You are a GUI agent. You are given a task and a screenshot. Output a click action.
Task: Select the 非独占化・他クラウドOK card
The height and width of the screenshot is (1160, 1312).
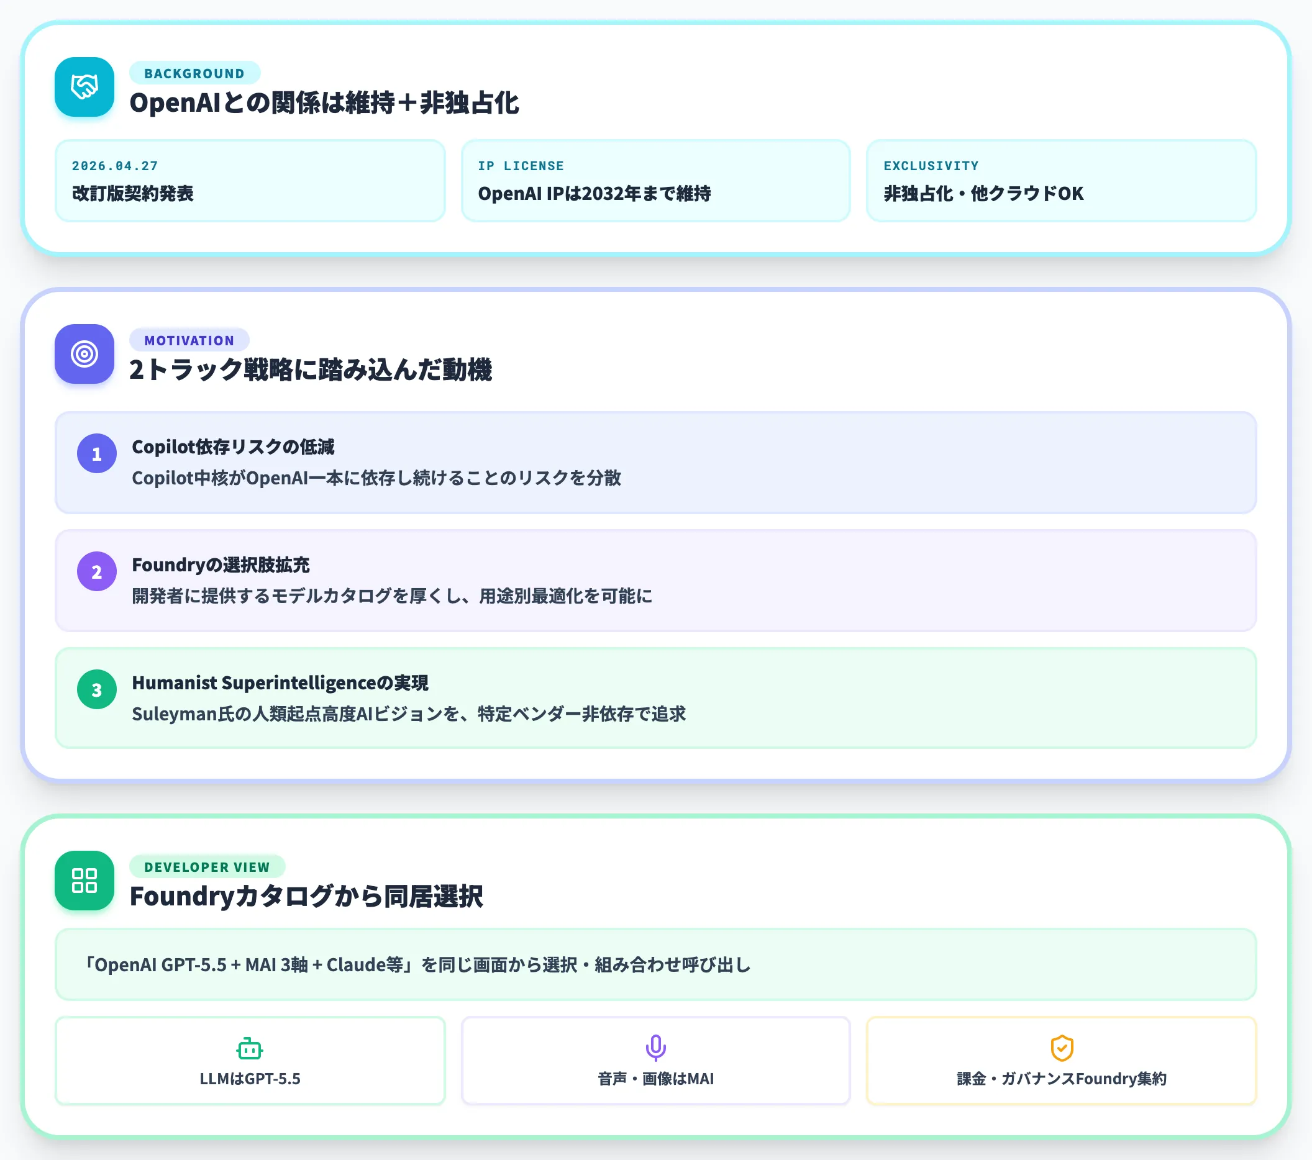[1062, 181]
